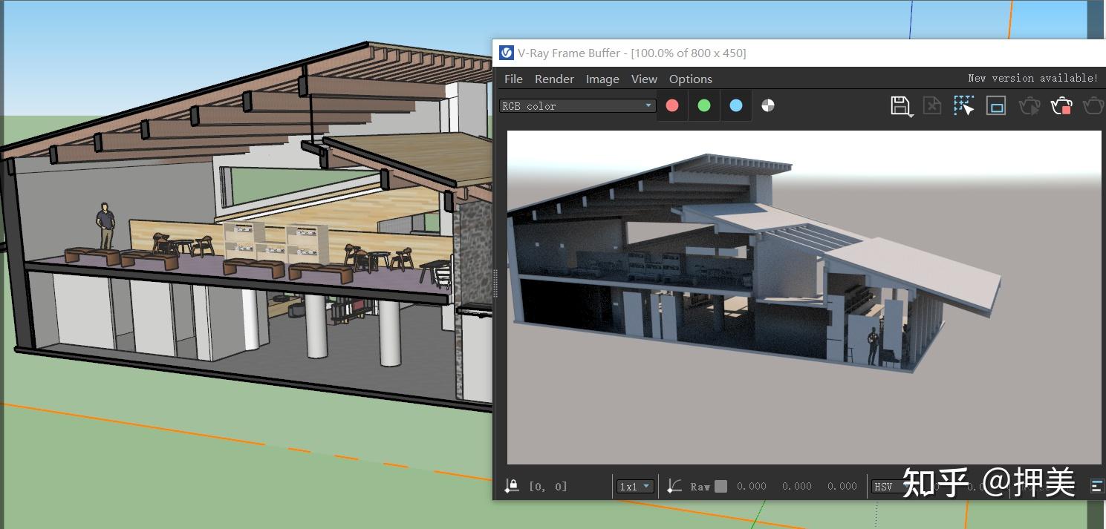Viewport: 1106px width, 529px height.
Task: Click the Raw label in status bar
Action: tap(700, 487)
